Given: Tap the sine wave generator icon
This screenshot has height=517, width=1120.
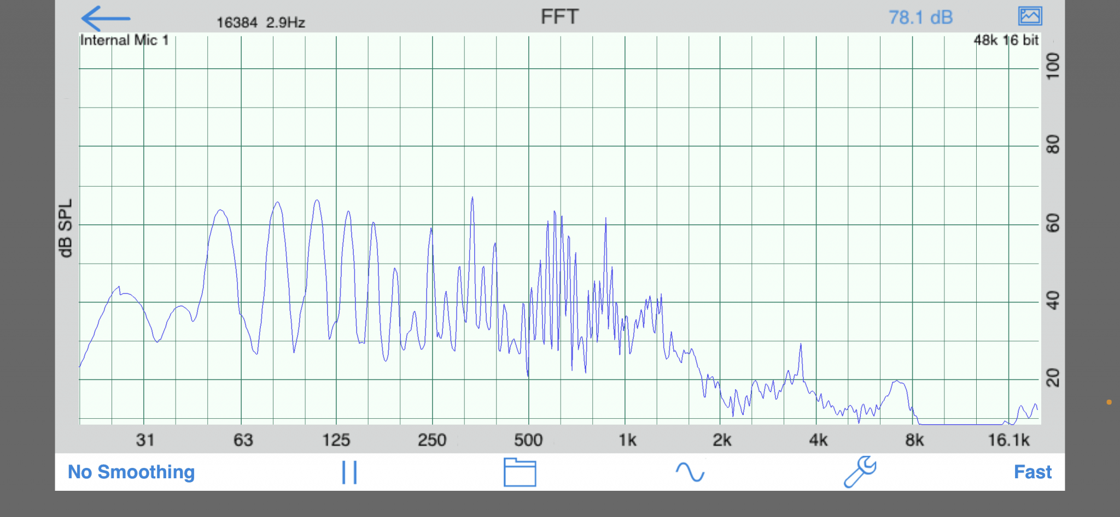Looking at the screenshot, I should [690, 472].
